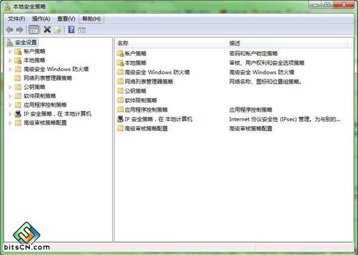
Task: Expand 高级安全 Windows 防火墙 tree node
Action: (10, 69)
